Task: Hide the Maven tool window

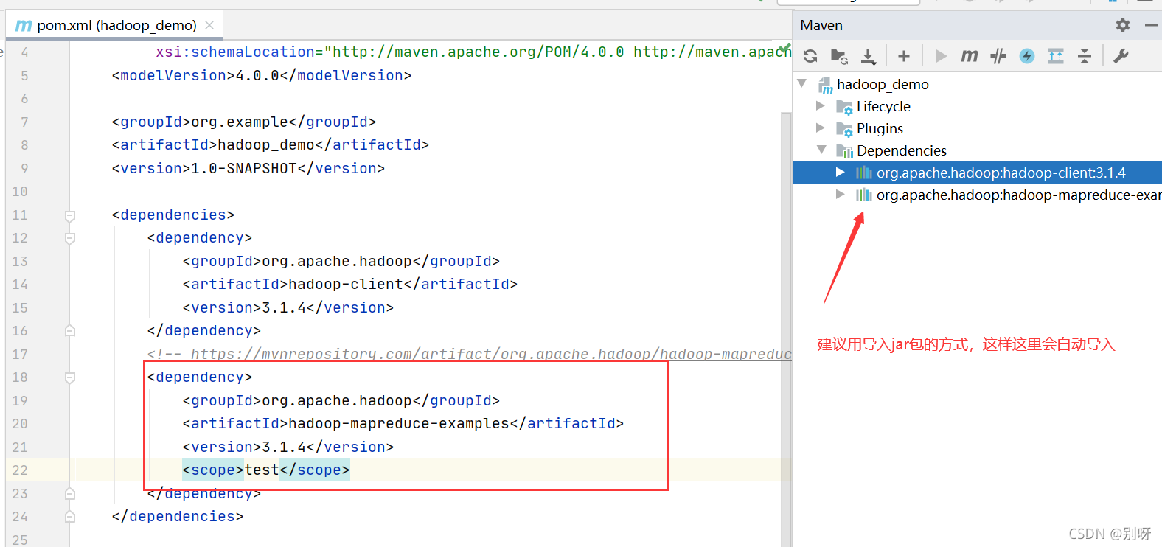Action: 1151,25
